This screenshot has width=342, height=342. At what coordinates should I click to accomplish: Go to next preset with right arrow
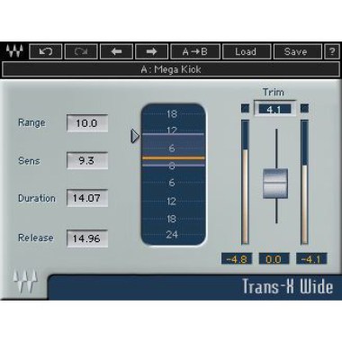(151, 51)
